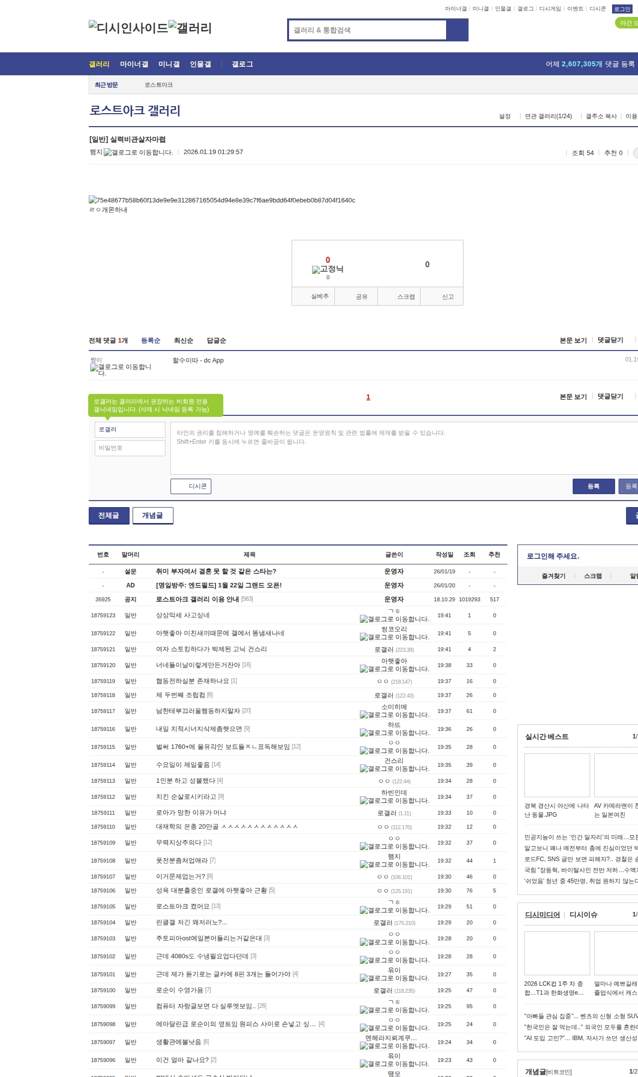Toggle 댓글닫기 above the comment list
The width and height of the screenshot is (638, 1077).
point(610,340)
